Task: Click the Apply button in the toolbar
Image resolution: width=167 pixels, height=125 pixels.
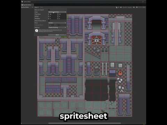Action: pyautogui.click(x=130, y=7)
